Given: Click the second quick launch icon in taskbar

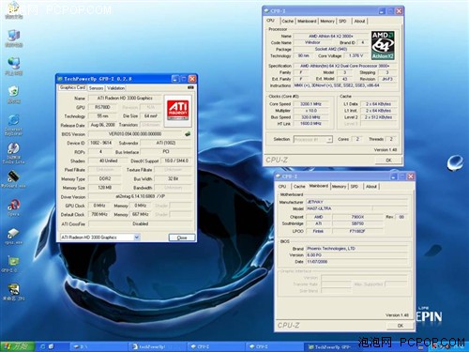Looking at the screenshot, I should point(52,346).
